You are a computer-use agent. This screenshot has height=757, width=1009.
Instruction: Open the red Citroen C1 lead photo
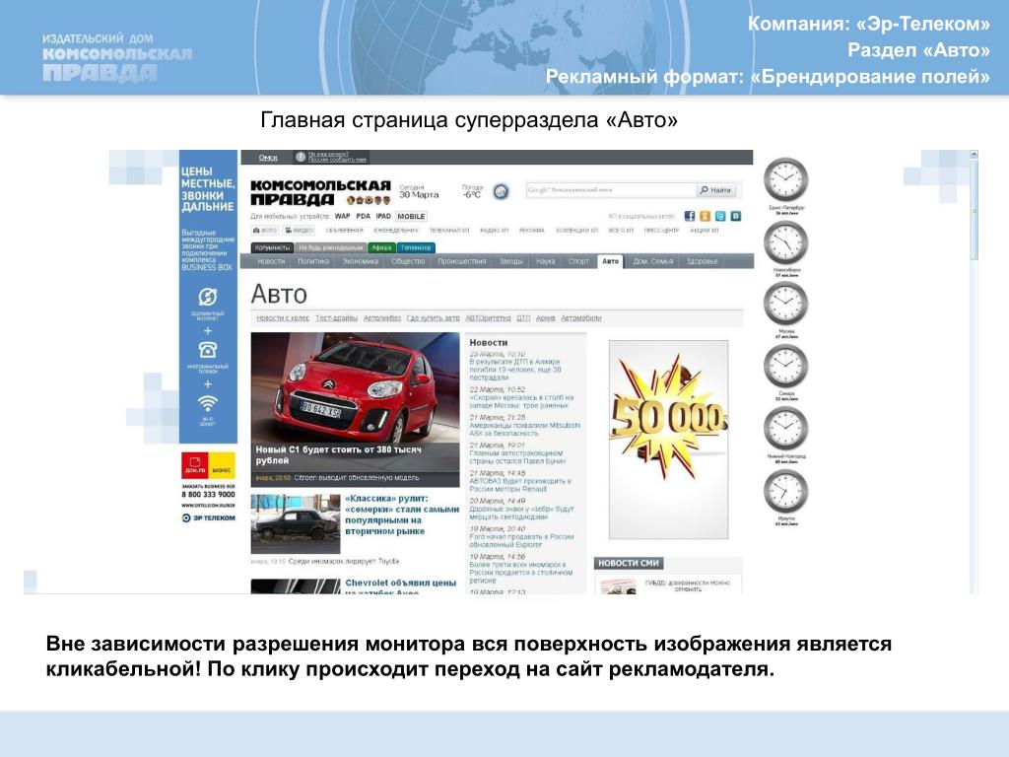click(355, 386)
